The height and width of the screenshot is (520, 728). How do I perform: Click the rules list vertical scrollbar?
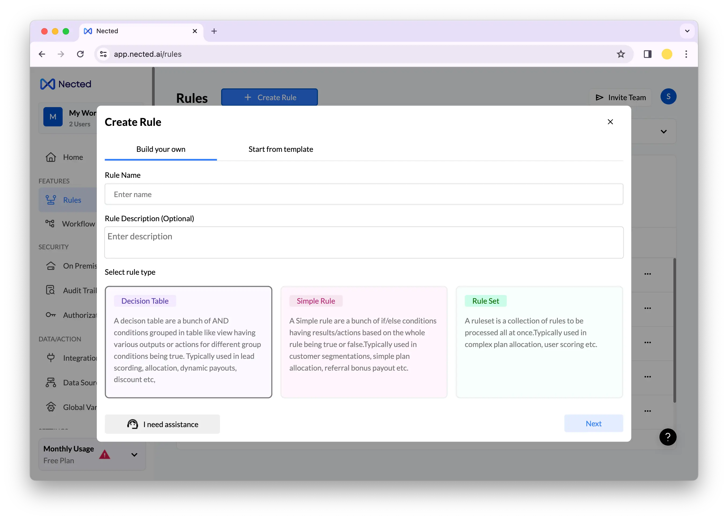[674, 330]
